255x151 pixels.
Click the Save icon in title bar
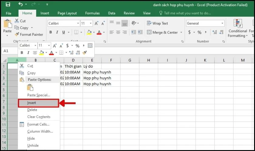pos(8,5)
